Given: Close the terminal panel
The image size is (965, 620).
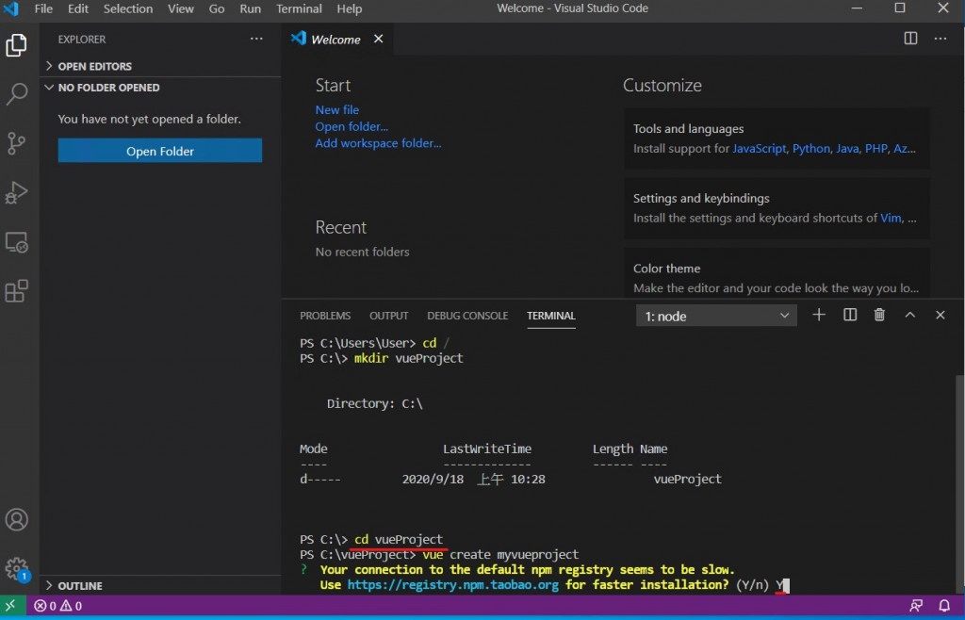Looking at the screenshot, I should coord(940,315).
